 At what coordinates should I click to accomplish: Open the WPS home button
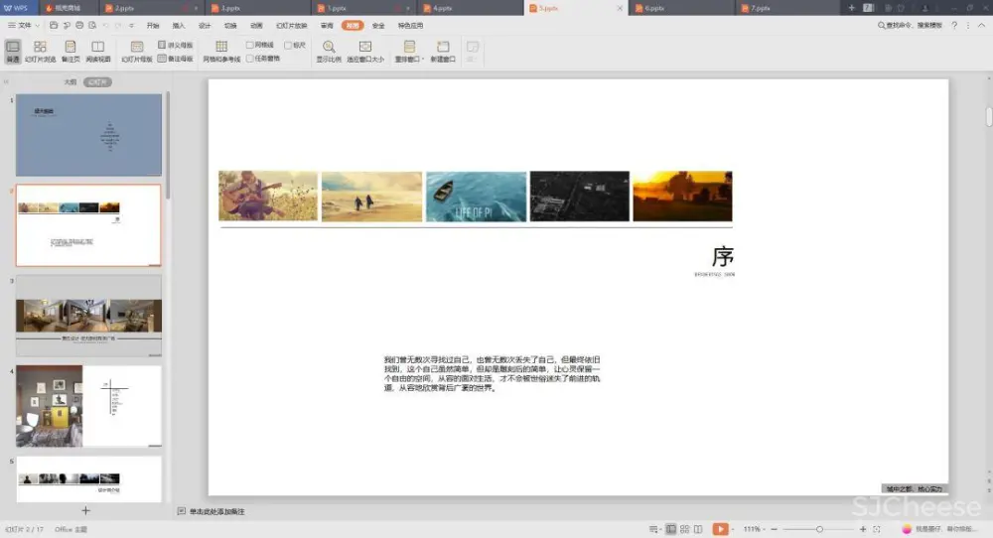[17, 8]
